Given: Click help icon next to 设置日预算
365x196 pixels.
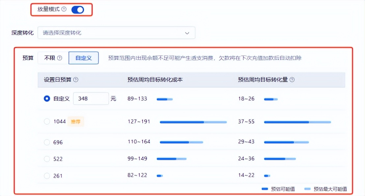Looking at the screenshot, I should click(x=76, y=80).
